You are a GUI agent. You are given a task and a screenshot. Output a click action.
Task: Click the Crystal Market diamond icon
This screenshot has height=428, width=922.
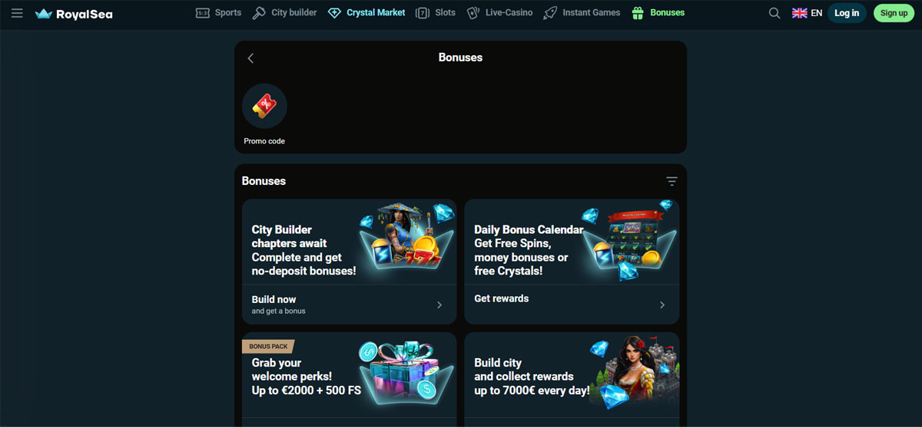[x=334, y=13]
